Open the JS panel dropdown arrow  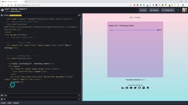point(79,99)
